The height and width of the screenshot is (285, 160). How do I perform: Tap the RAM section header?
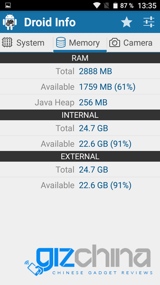coord(80,58)
